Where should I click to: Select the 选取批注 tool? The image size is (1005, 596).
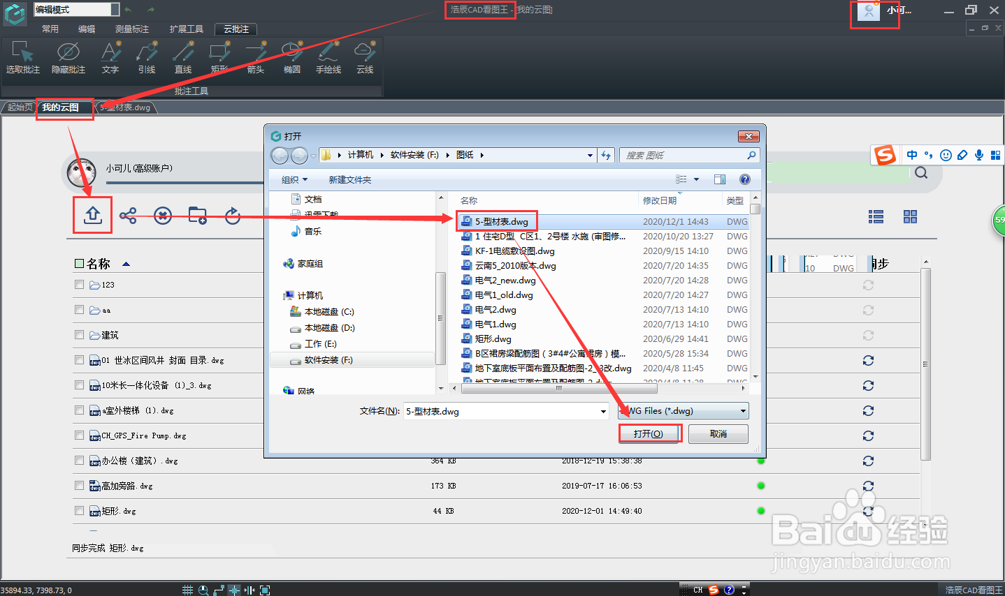coord(22,57)
